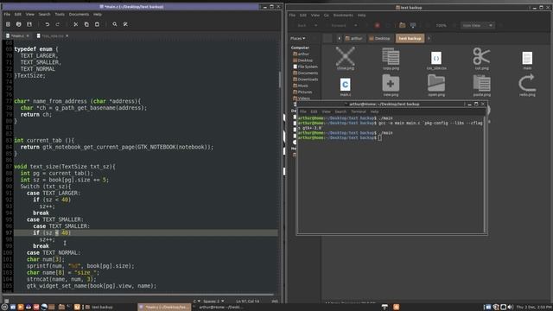Open the Icon View dropdown

click(x=477, y=25)
